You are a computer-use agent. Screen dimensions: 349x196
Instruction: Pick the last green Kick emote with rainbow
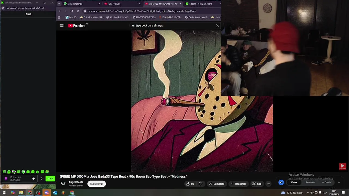[x=47, y=172]
